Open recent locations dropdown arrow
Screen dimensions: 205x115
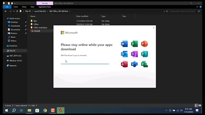(14, 11)
